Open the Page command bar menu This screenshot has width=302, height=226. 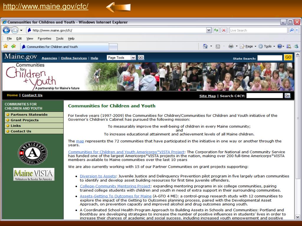[248, 46]
